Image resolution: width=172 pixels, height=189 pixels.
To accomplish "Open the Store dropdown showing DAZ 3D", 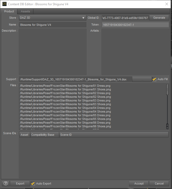I will (x=52, y=18).
